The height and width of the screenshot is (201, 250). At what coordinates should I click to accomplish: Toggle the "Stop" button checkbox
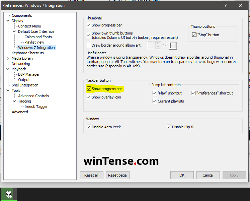click(194, 35)
